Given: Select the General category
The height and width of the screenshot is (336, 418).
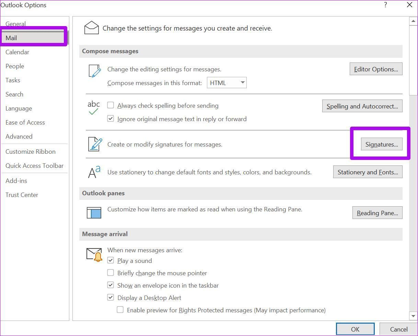Looking at the screenshot, I should point(34,24).
